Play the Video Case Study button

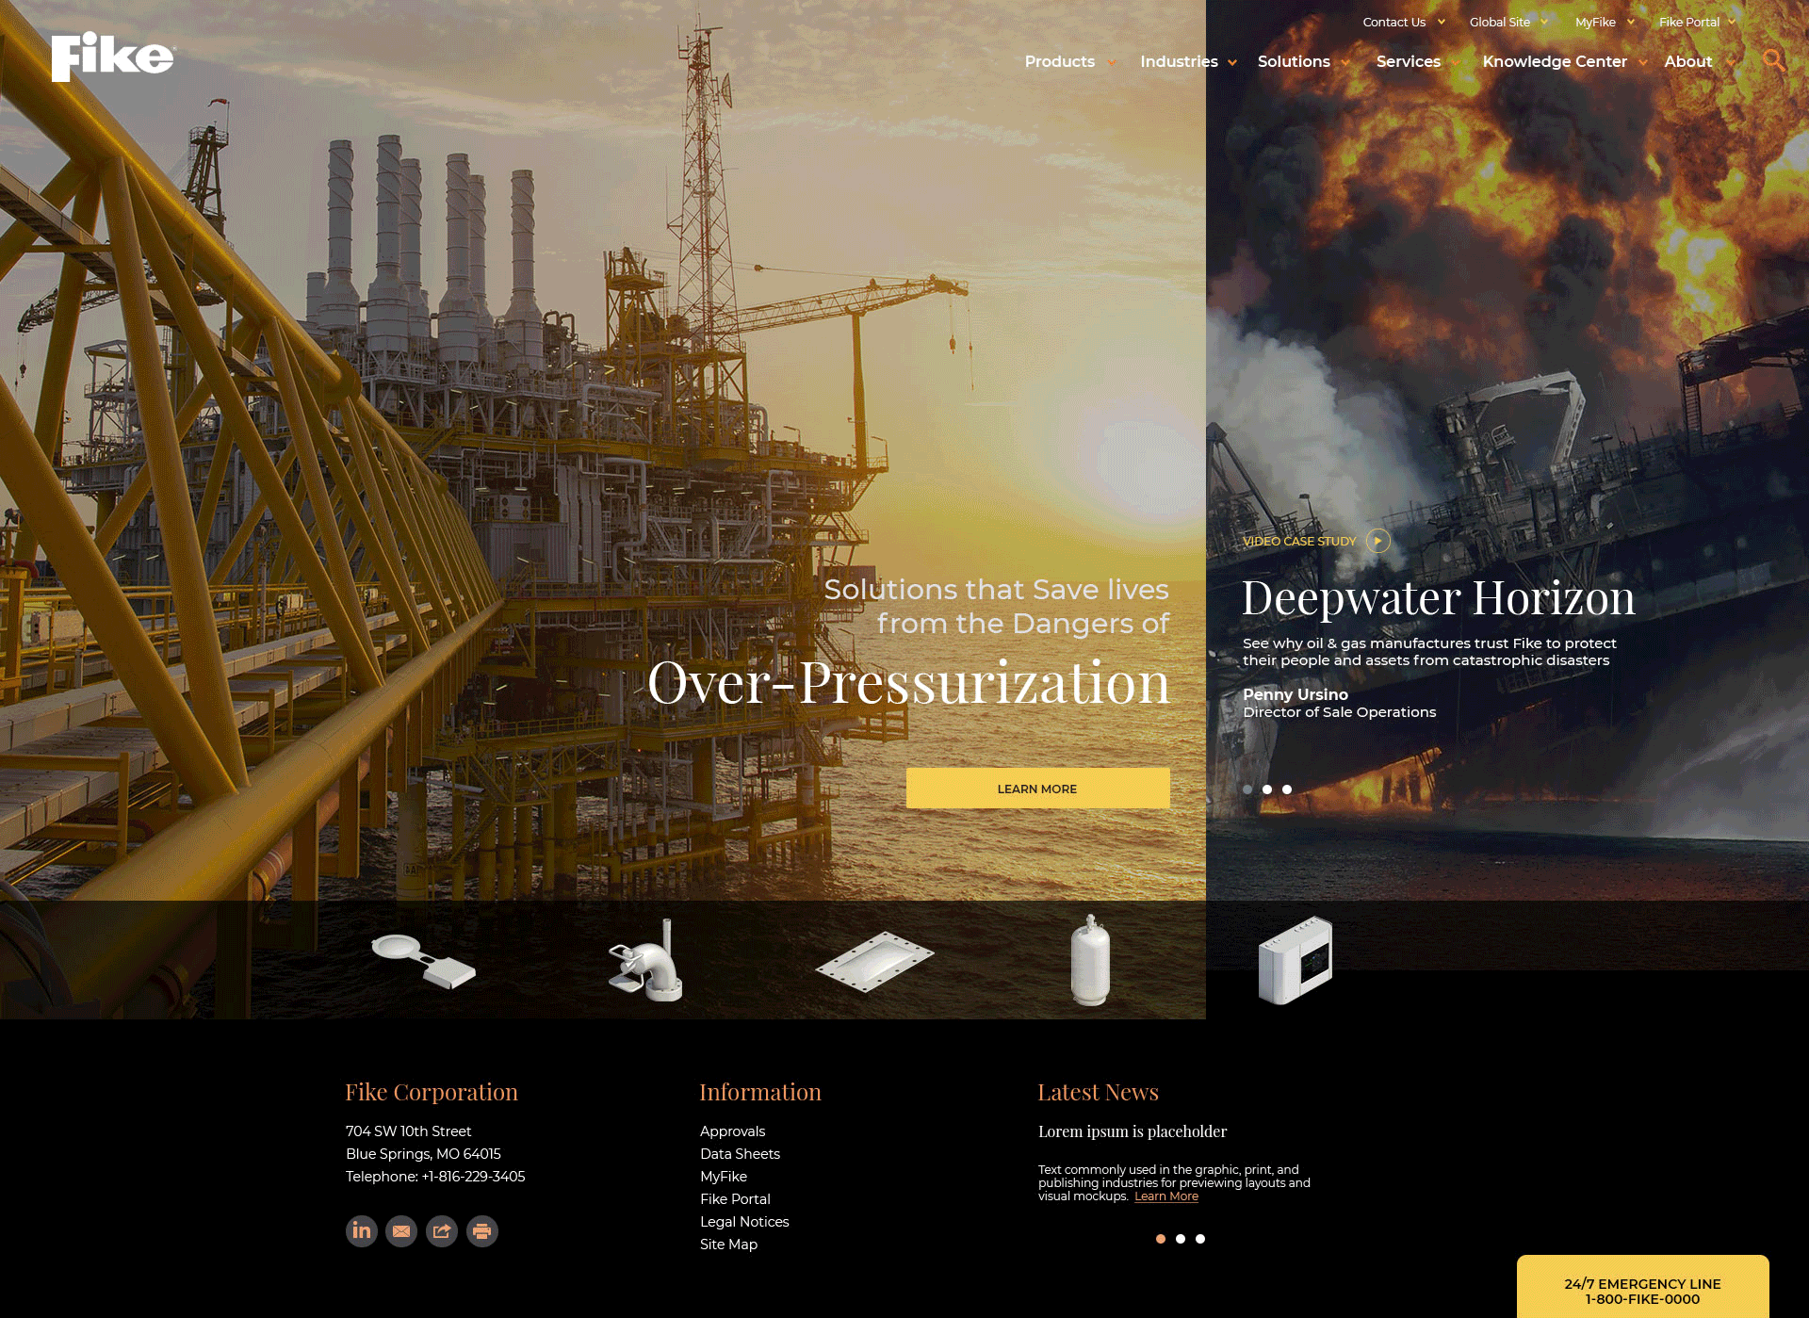tap(1377, 541)
